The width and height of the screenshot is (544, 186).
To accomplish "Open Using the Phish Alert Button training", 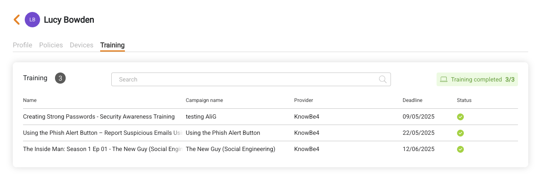I will click(x=270, y=133).
